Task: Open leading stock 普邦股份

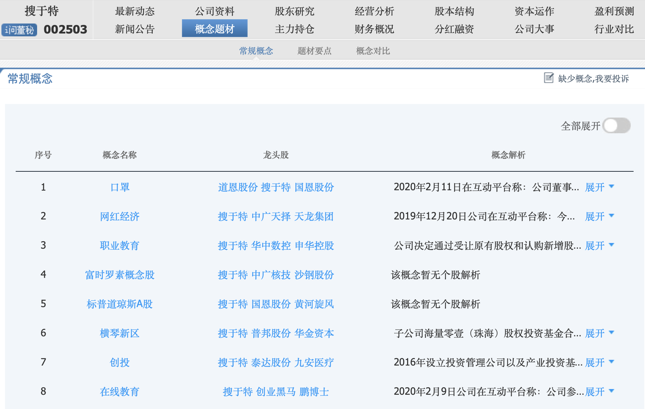Action: pos(271,333)
